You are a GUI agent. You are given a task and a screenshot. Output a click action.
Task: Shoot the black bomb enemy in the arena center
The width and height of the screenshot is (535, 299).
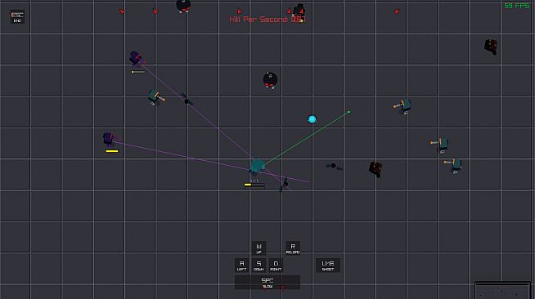[x=270, y=80]
